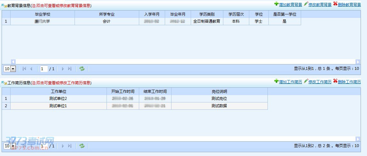Click the pencil icon for editing education background
367x156 pixels.
click(306, 4)
